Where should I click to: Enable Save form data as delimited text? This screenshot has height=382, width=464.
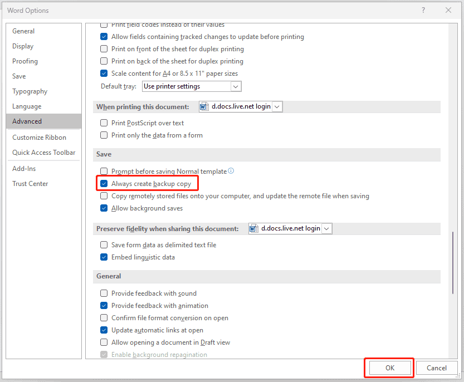pyautogui.click(x=104, y=244)
